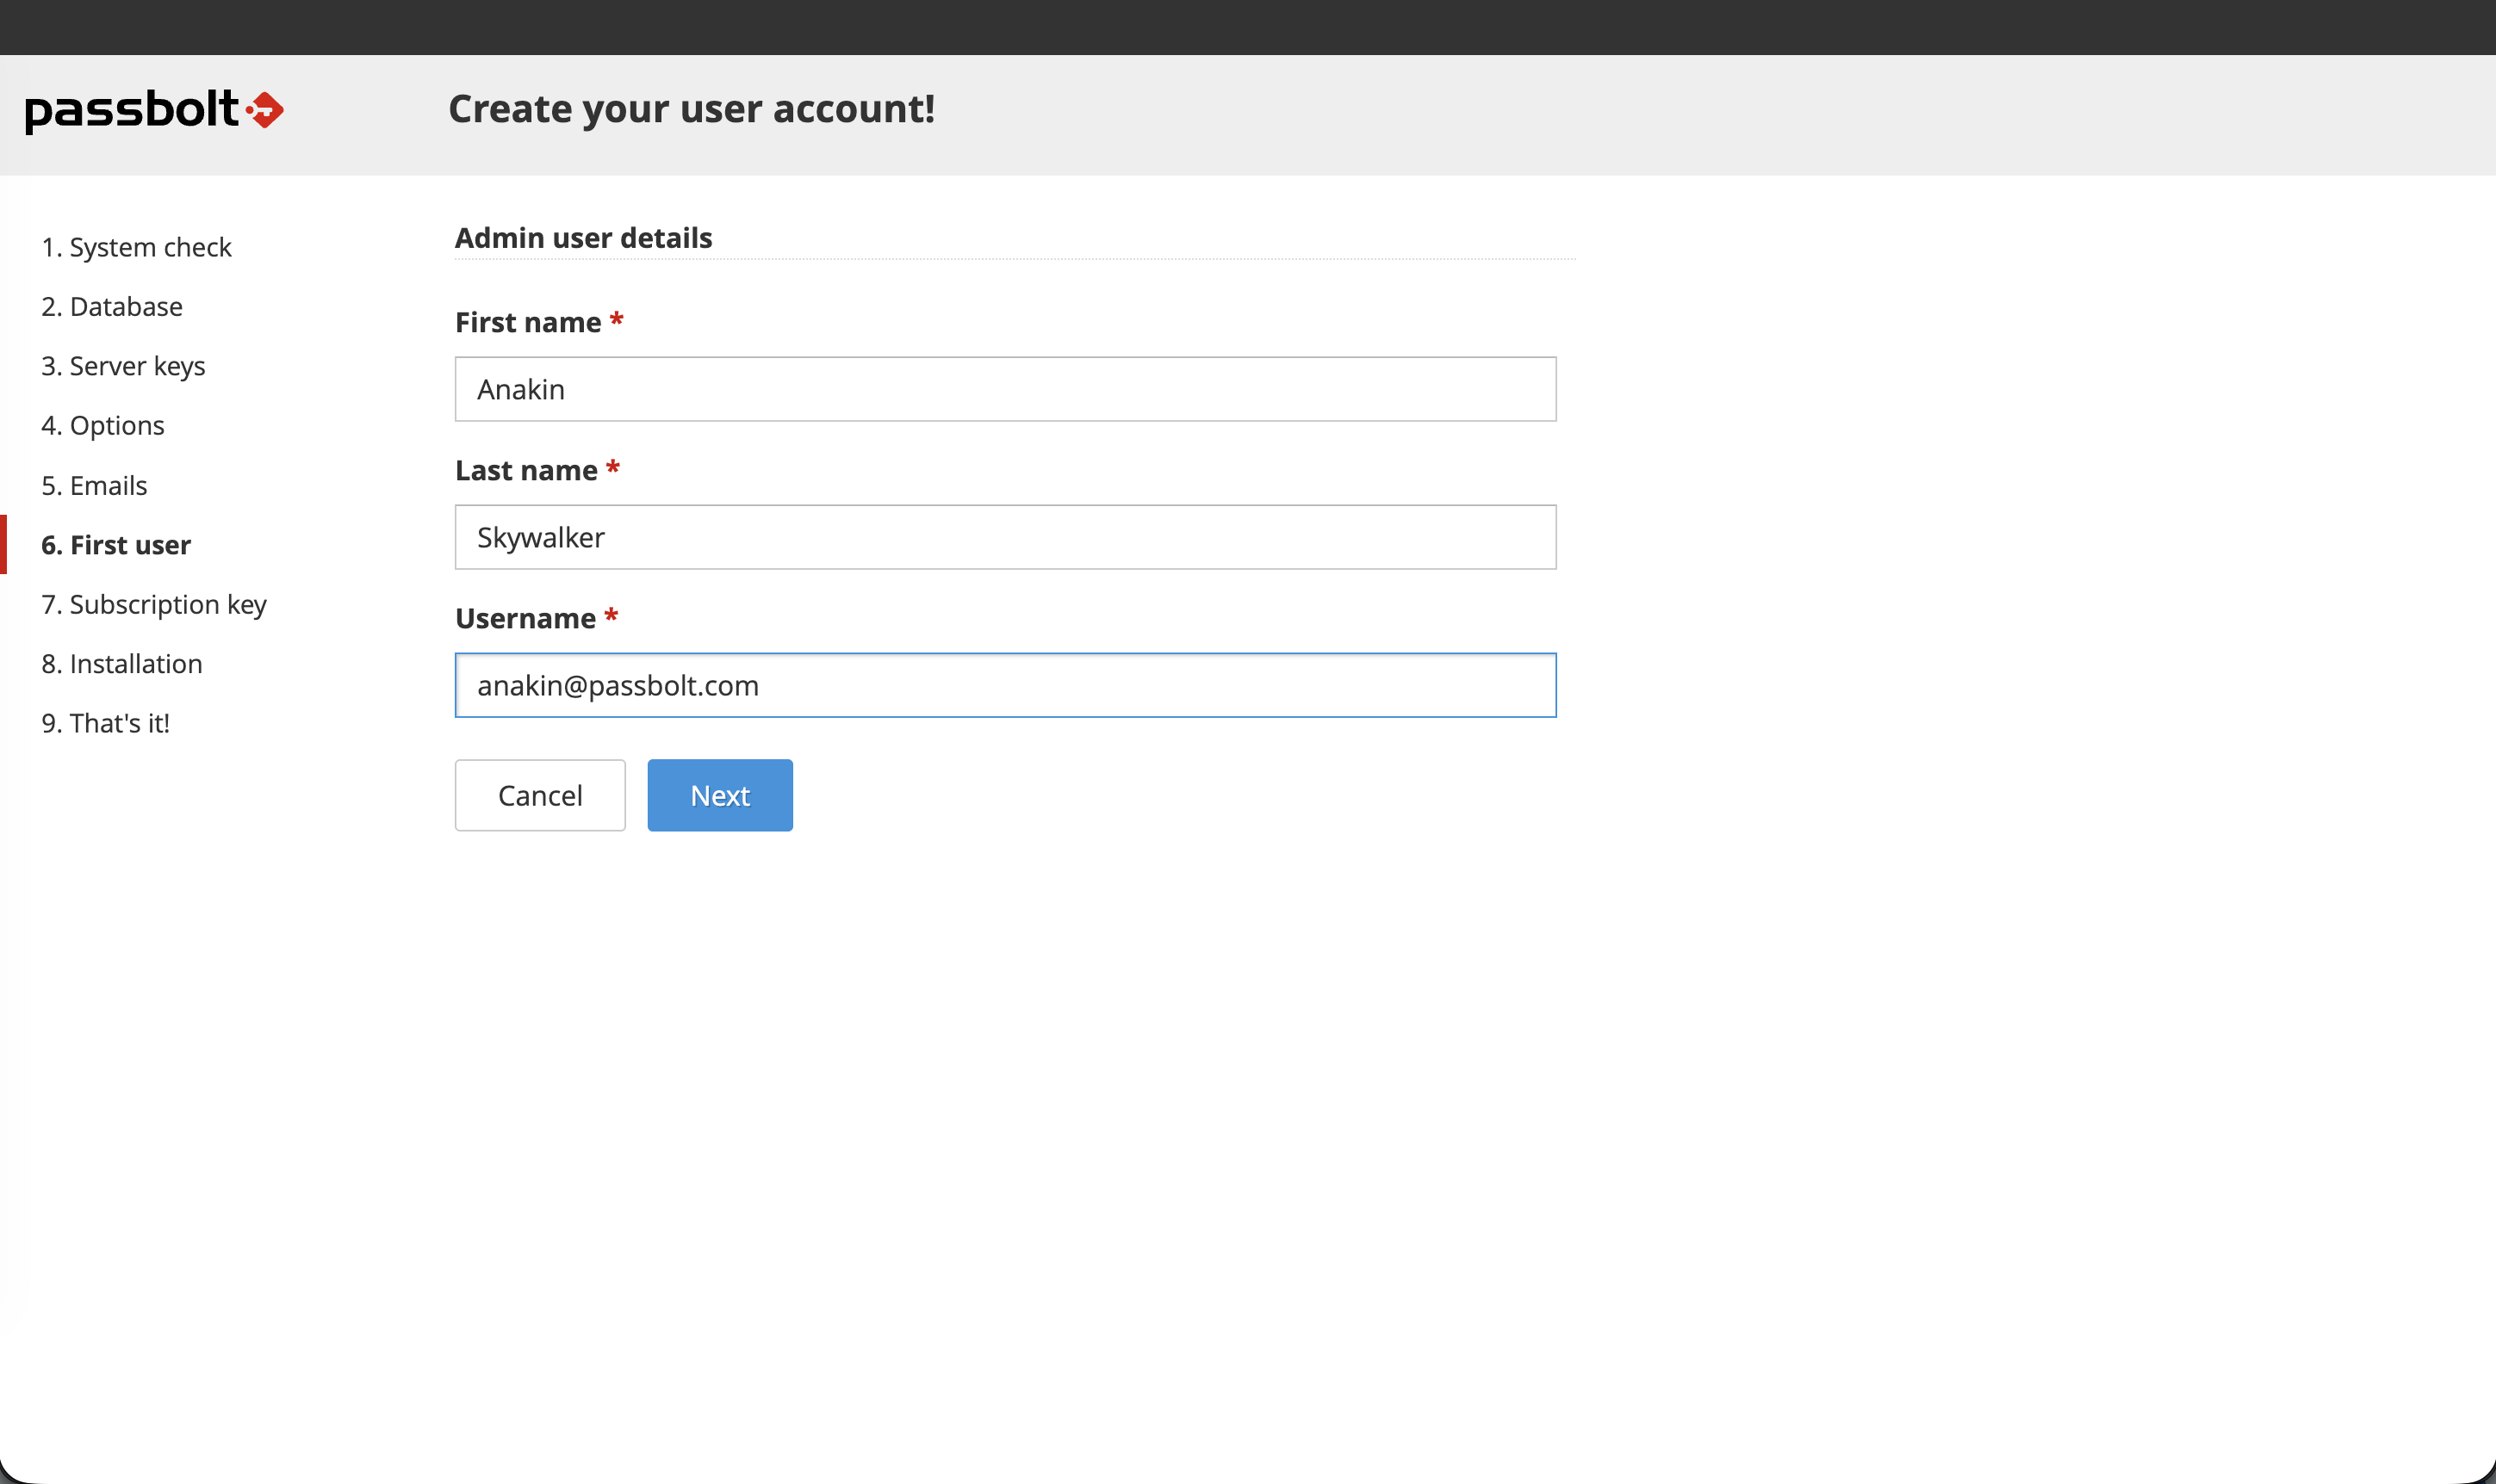Select the That's it! step
This screenshot has width=2496, height=1484.
tap(105, 723)
